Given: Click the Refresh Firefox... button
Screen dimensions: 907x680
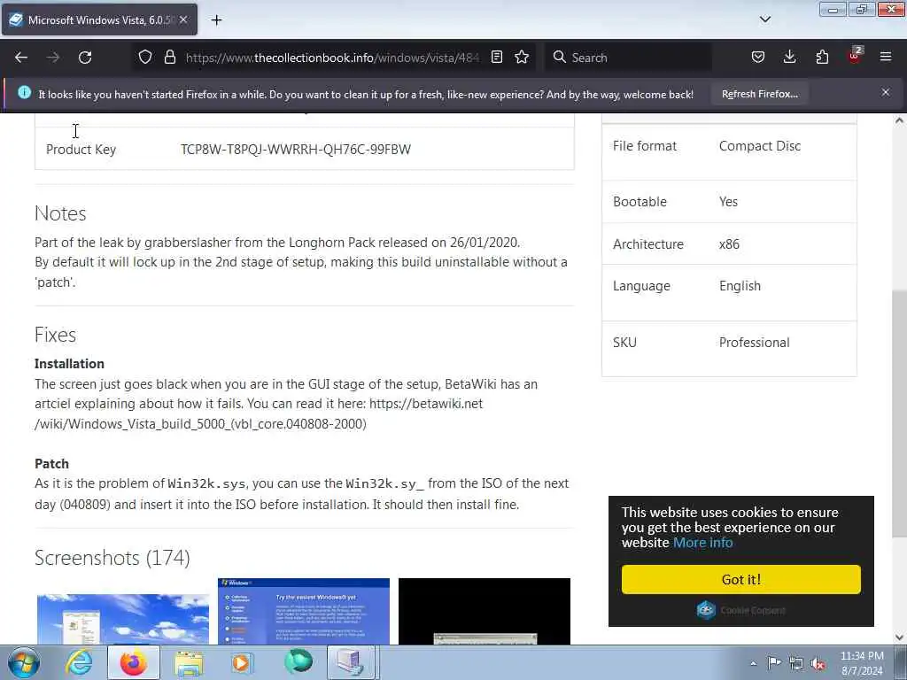Looking at the screenshot, I should [759, 94].
